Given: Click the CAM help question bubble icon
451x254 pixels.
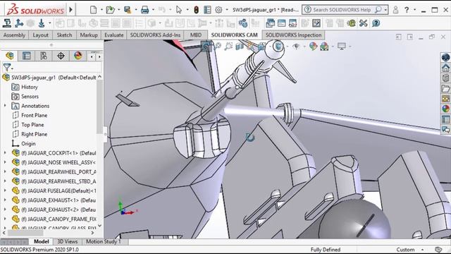Looking at the screenshot, I should (x=376, y=23).
